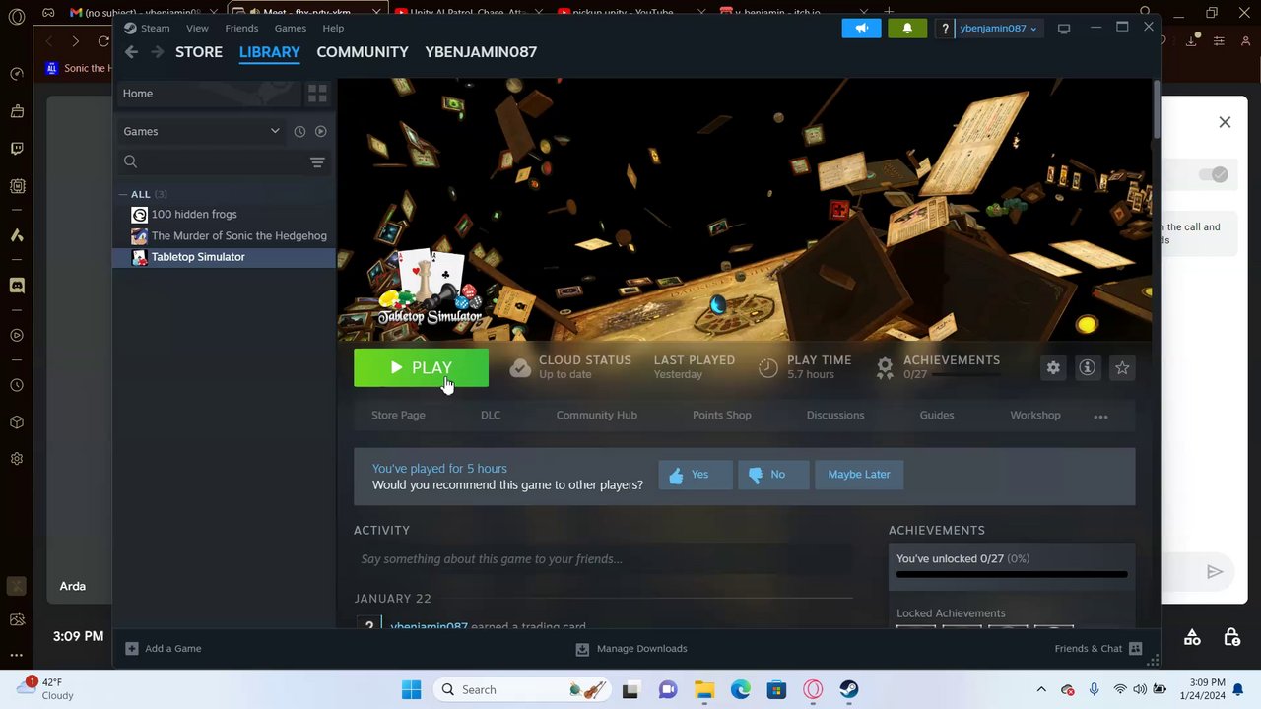Click the achievements progress bar
This screenshot has height=709, width=1261.
click(1012, 575)
